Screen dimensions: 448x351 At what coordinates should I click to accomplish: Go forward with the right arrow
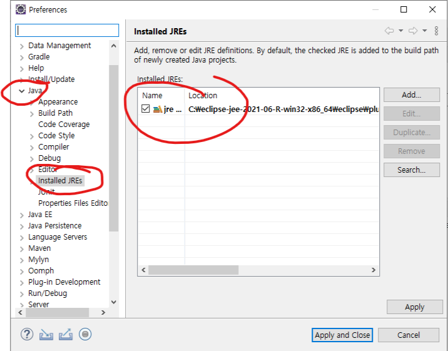click(413, 31)
